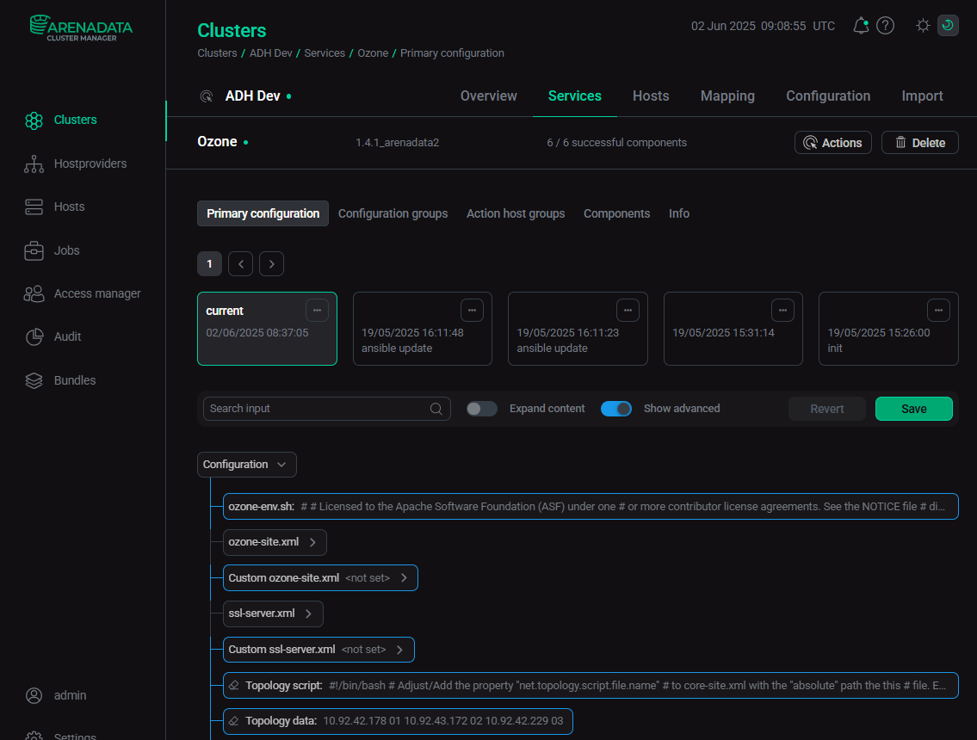Screen dimensions: 977x740
Task: Open the menu on the 15:31:14 card
Action: click(x=782, y=311)
